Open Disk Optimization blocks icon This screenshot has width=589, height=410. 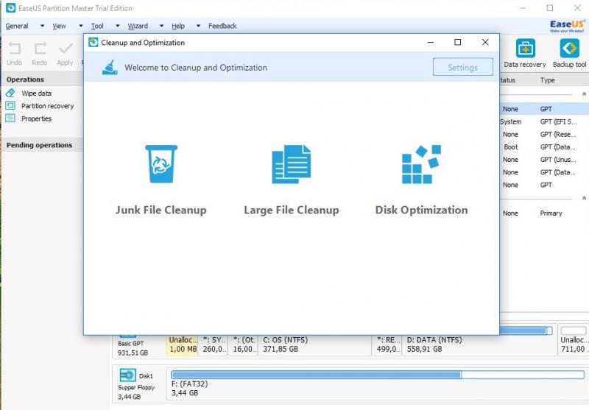tap(421, 164)
